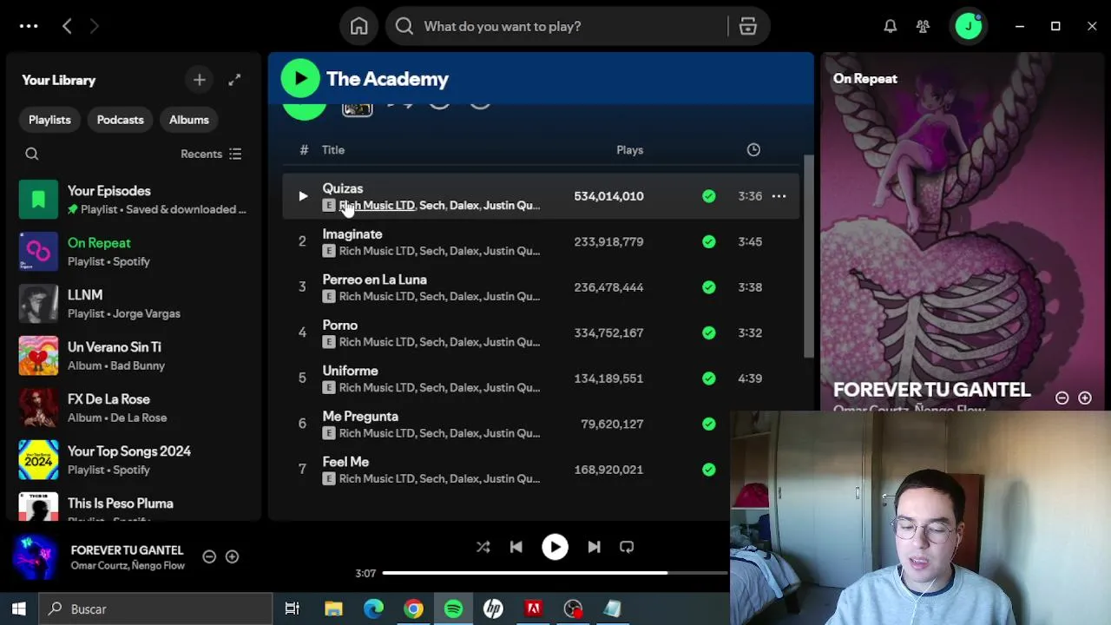
Task: Open Your Top Songs 2024 playlist
Action: tap(135, 460)
